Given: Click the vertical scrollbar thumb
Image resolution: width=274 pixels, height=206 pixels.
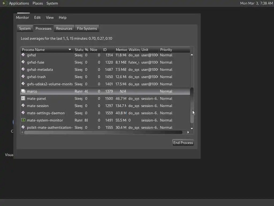Looking at the screenshot, I should click(192, 105).
